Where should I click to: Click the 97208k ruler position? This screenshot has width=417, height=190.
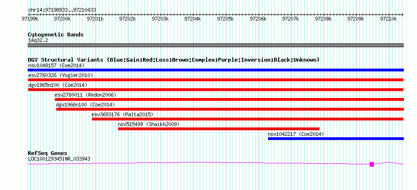pos(324,19)
